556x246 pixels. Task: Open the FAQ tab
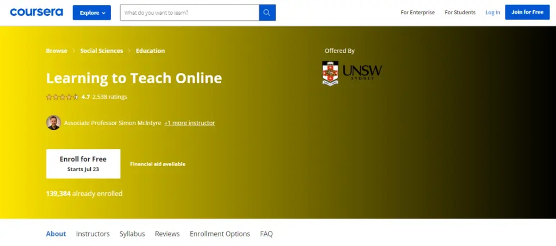tap(267, 234)
